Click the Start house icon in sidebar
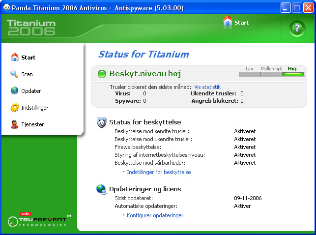 click(x=14, y=58)
